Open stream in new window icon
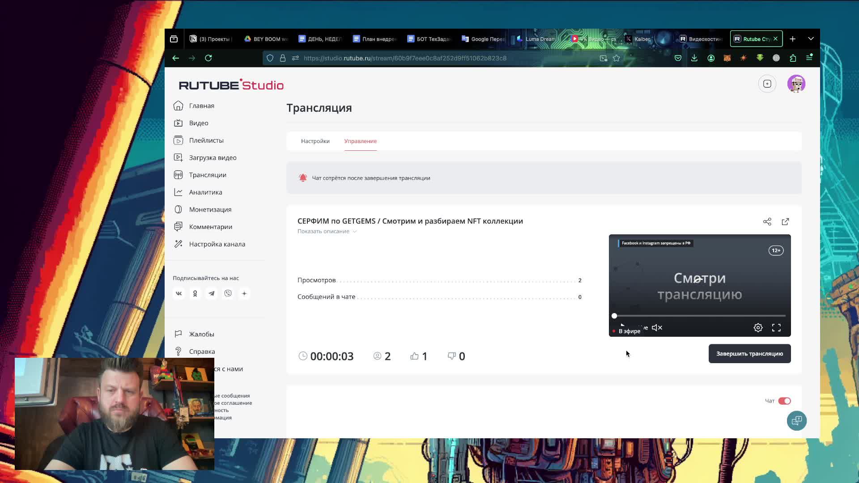Image resolution: width=859 pixels, height=483 pixels. coord(786,222)
